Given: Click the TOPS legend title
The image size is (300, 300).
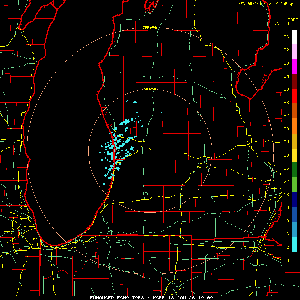Looking at the screenshot, I should (293, 20).
